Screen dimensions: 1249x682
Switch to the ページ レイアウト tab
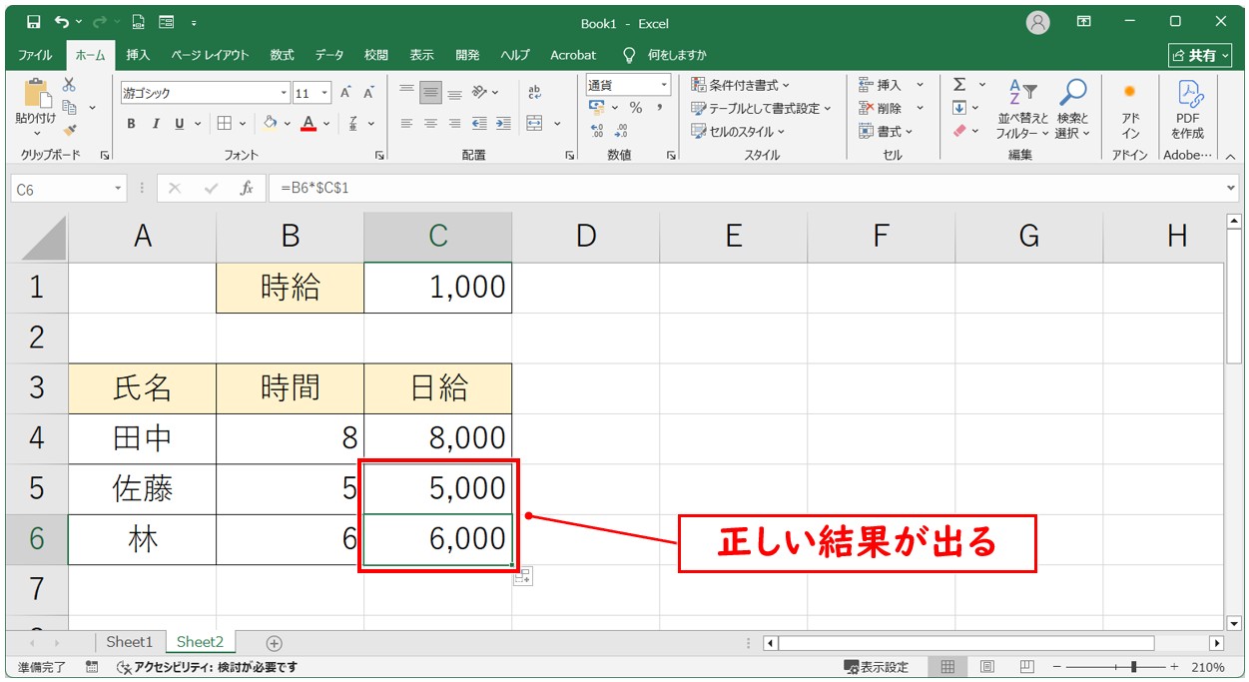coord(209,55)
